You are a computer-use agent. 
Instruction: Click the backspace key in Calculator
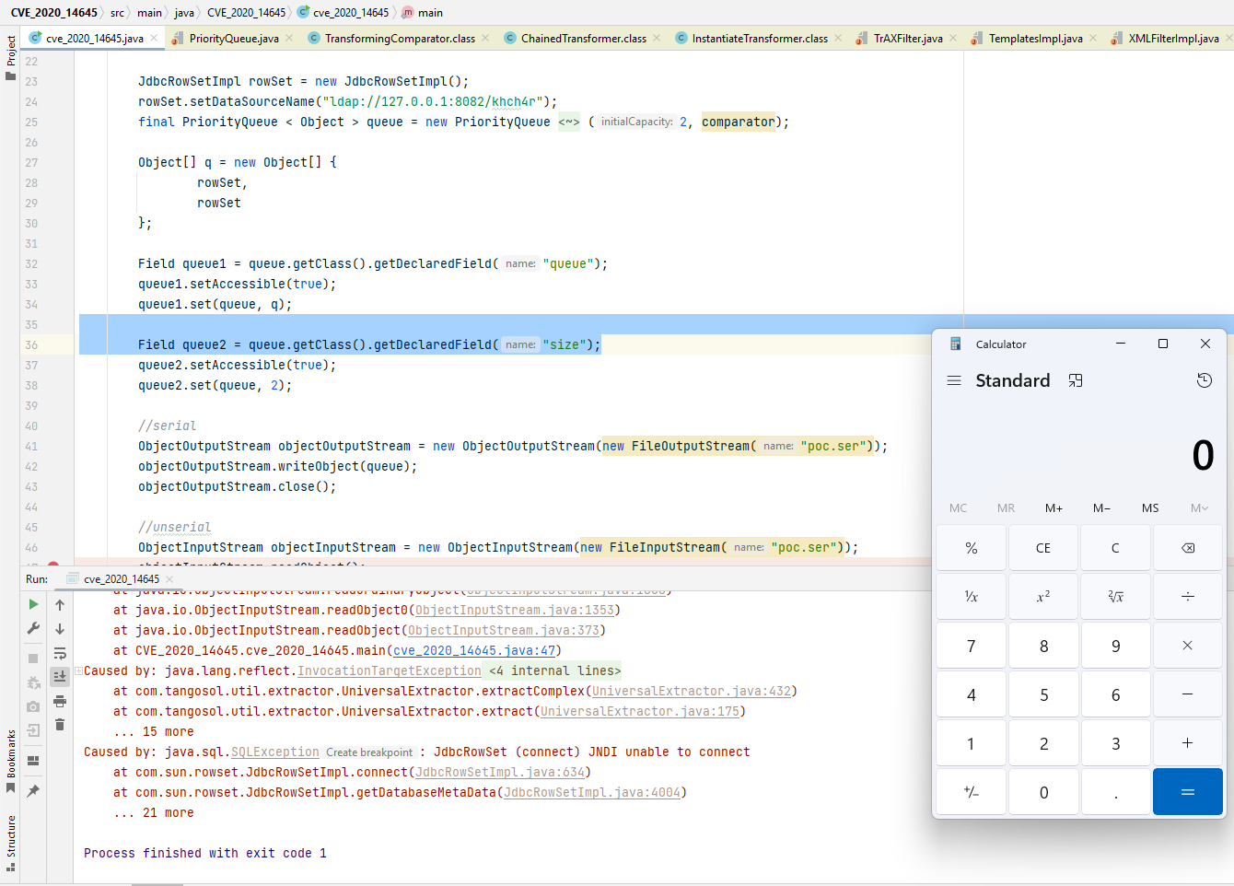(1188, 548)
